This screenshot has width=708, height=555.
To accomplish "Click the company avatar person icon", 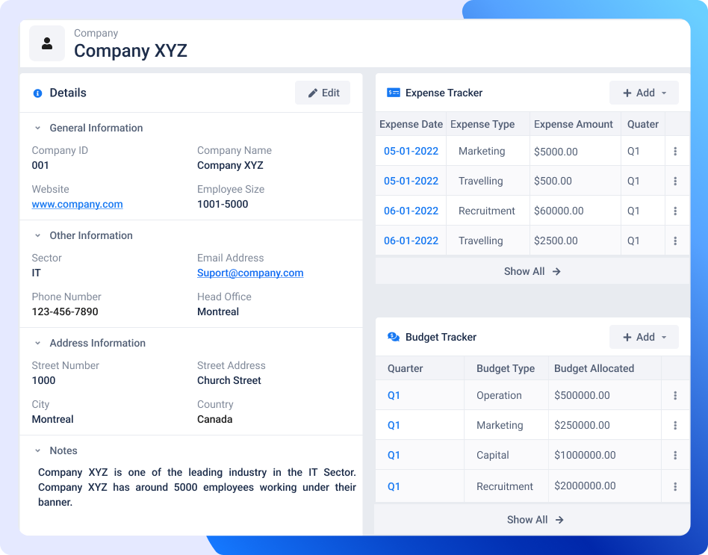I will [47, 43].
